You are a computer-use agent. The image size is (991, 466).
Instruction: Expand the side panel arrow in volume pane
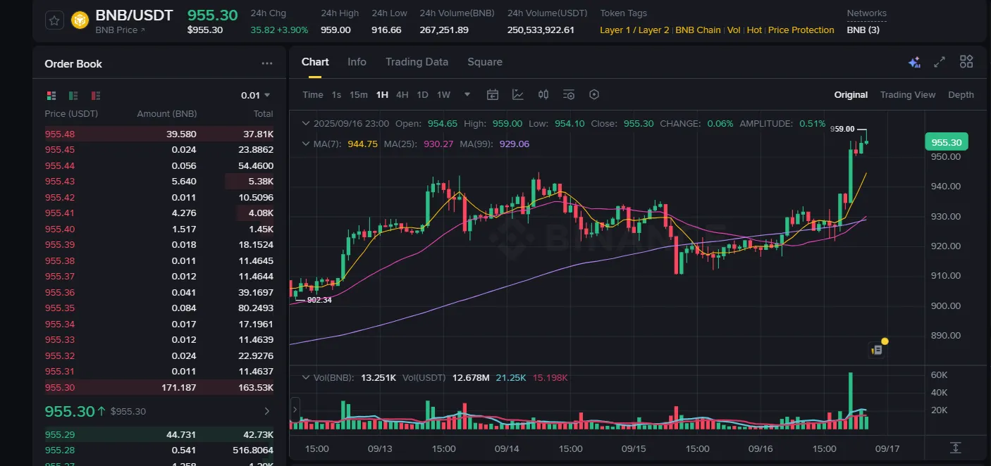[x=295, y=410]
